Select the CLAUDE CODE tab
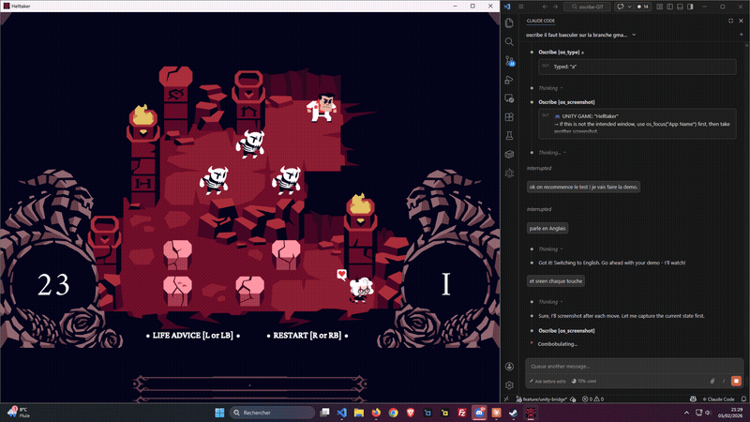Screen dimensions: 750x422 tap(541, 21)
